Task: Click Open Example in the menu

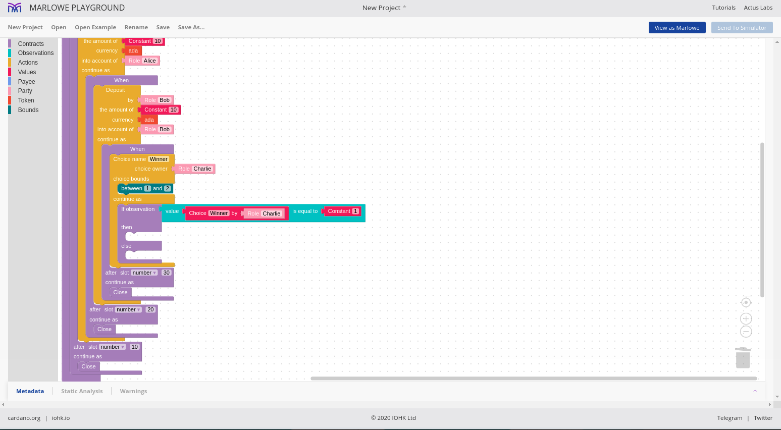Action: (95, 27)
